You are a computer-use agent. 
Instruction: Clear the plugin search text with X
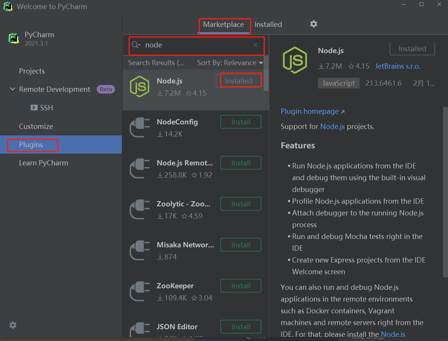255,45
